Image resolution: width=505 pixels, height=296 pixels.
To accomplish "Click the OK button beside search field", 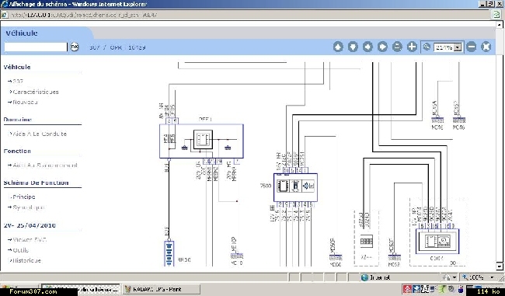I will [75, 47].
